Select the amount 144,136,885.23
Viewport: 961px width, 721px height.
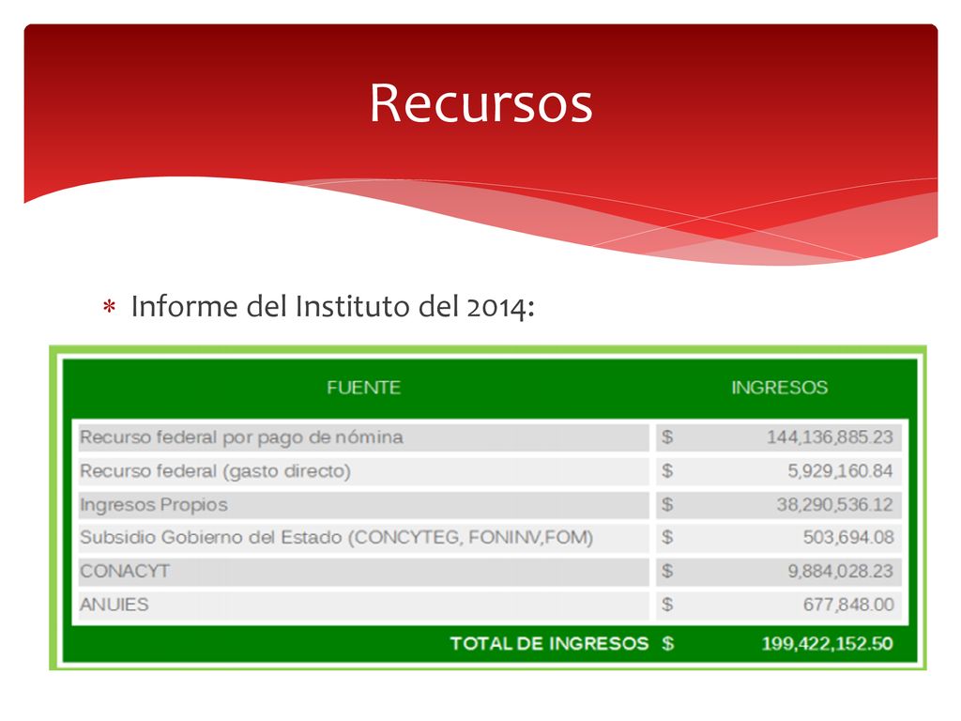point(830,437)
